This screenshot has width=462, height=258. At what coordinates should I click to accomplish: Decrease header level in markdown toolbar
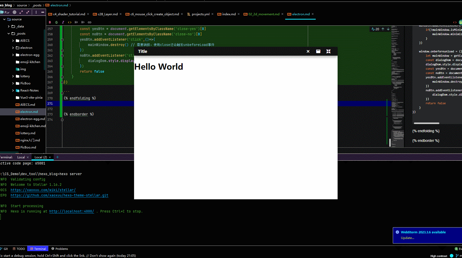(76, 22)
